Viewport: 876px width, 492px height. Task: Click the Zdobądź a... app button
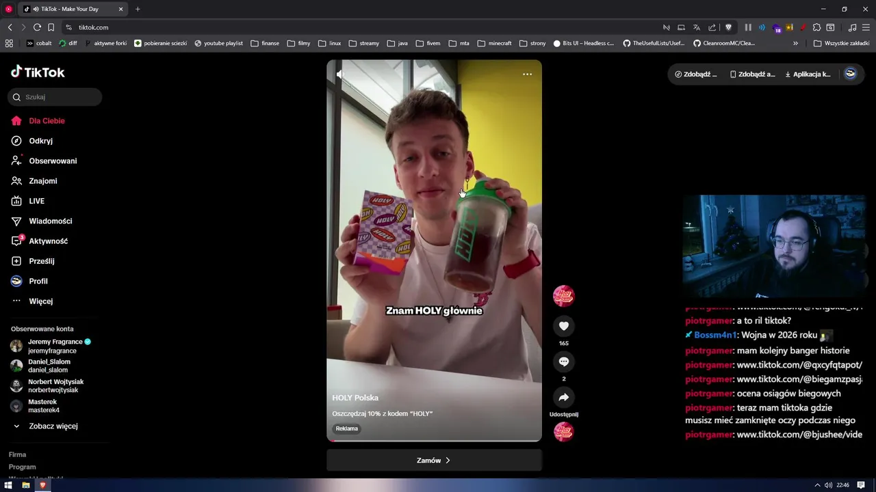pos(753,74)
